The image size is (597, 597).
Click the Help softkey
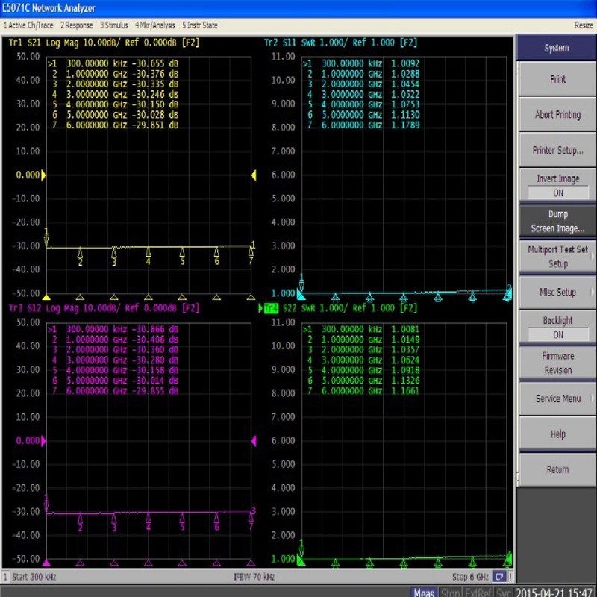coord(557,434)
